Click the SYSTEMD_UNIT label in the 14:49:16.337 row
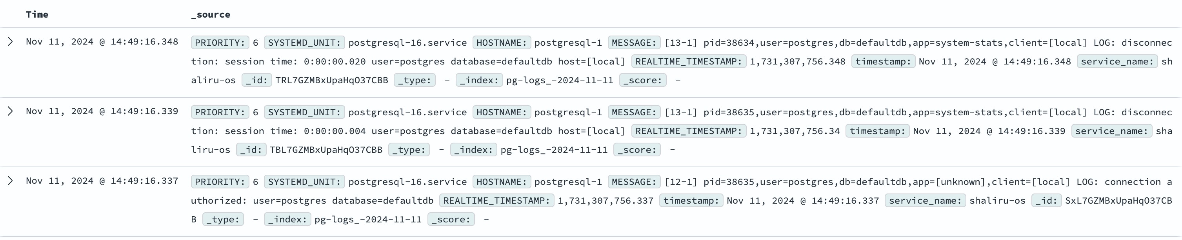Screen dimensions: 1182x240 click(305, 181)
